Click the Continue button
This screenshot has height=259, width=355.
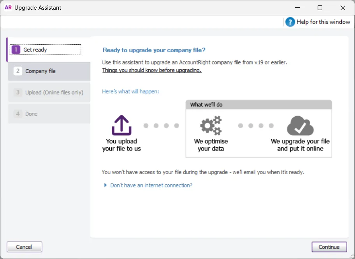coord(329,247)
